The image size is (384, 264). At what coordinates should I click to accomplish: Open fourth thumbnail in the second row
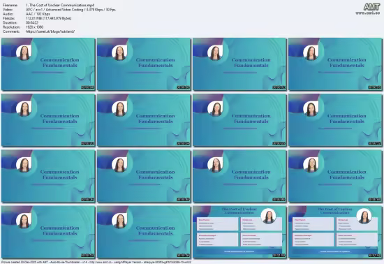tap(335, 120)
